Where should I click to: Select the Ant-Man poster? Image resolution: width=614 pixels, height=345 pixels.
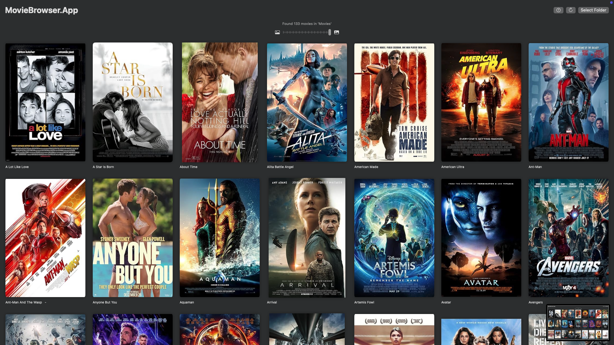point(569,102)
